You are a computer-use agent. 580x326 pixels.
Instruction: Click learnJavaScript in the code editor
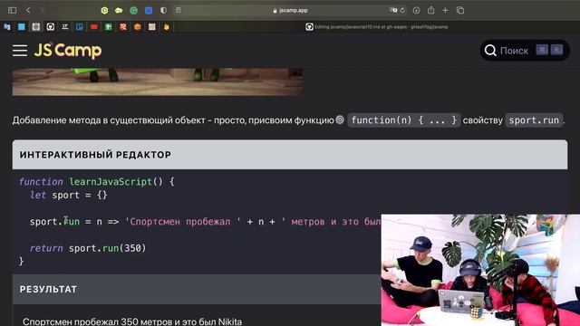pos(111,181)
